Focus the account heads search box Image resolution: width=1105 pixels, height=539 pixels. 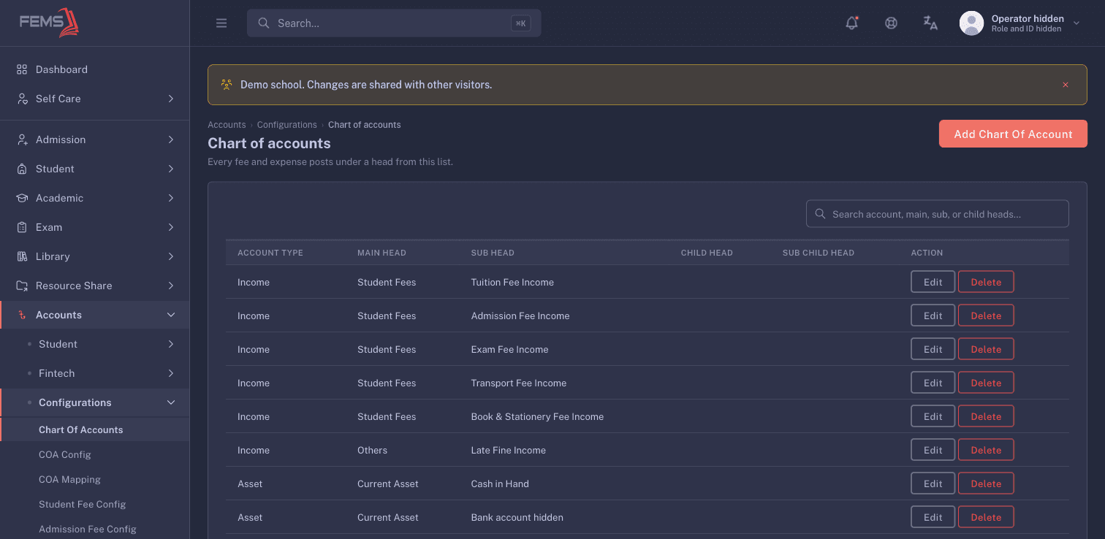click(x=938, y=214)
